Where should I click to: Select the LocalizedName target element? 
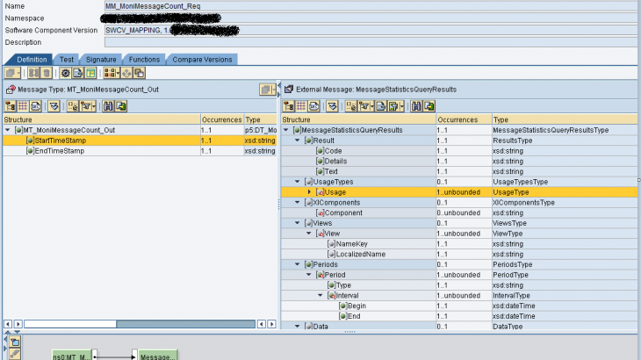(x=363, y=254)
